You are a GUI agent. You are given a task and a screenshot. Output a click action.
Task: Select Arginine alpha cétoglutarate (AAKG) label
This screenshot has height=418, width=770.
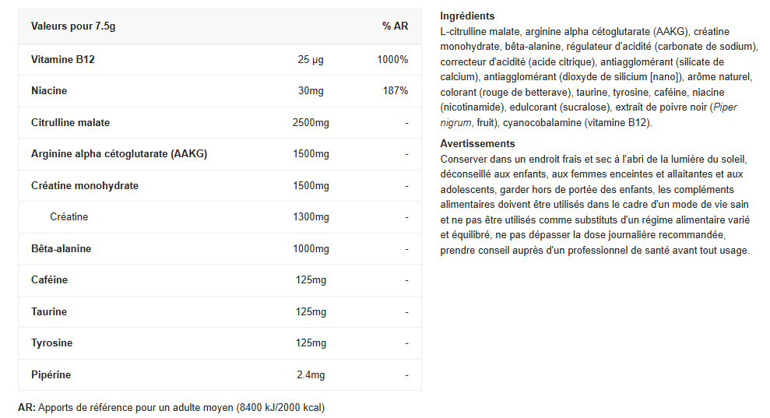click(x=119, y=154)
